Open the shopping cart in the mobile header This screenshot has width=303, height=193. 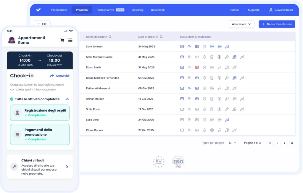[62, 40]
